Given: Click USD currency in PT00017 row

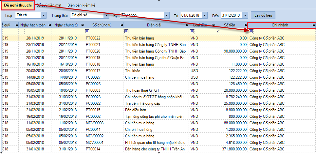Looking at the screenshot, I should point(194,71).
